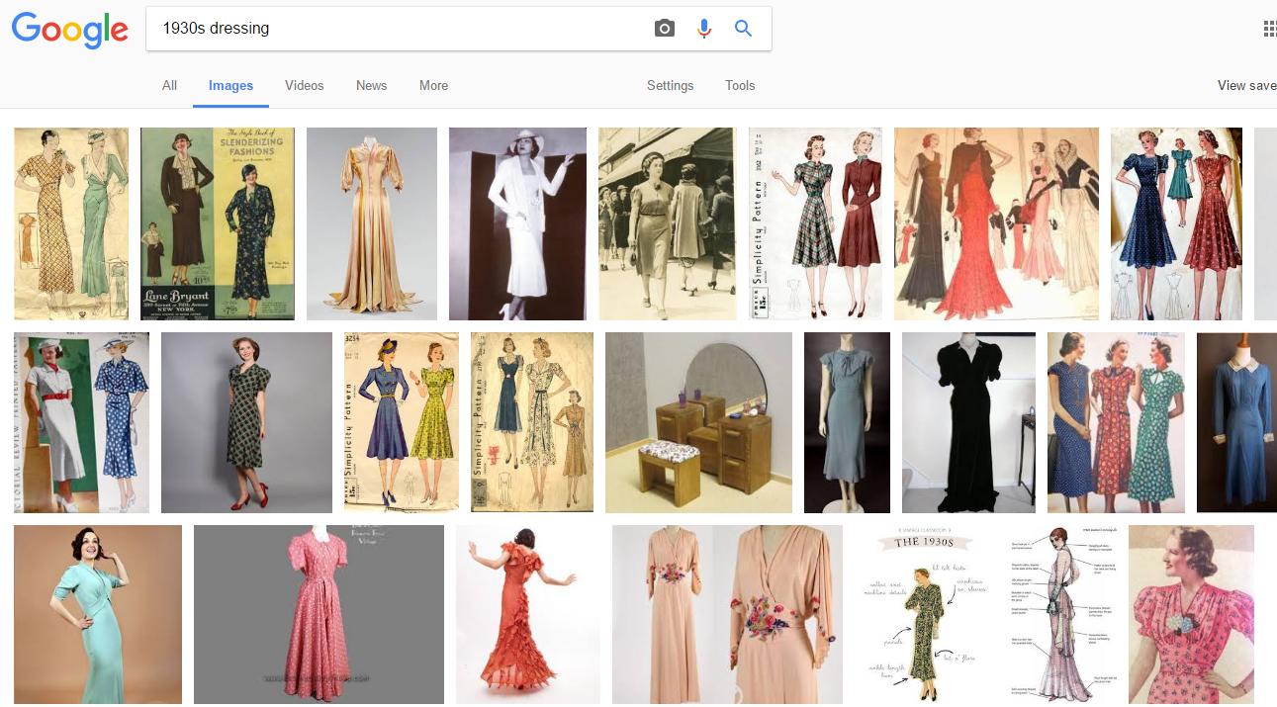The width and height of the screenshot is (1277, 707).
Task: Open the coral ruffled gown back view image
Action: [528, 615]
